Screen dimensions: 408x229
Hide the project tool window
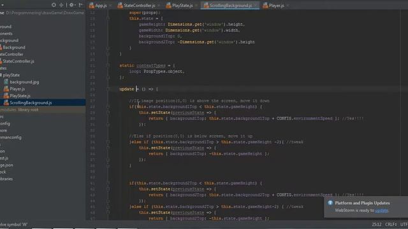click(81, 5)
